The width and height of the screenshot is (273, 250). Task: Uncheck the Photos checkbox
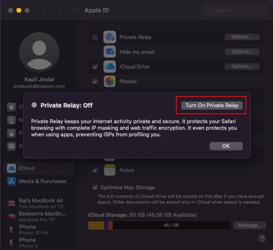point(95,81)
